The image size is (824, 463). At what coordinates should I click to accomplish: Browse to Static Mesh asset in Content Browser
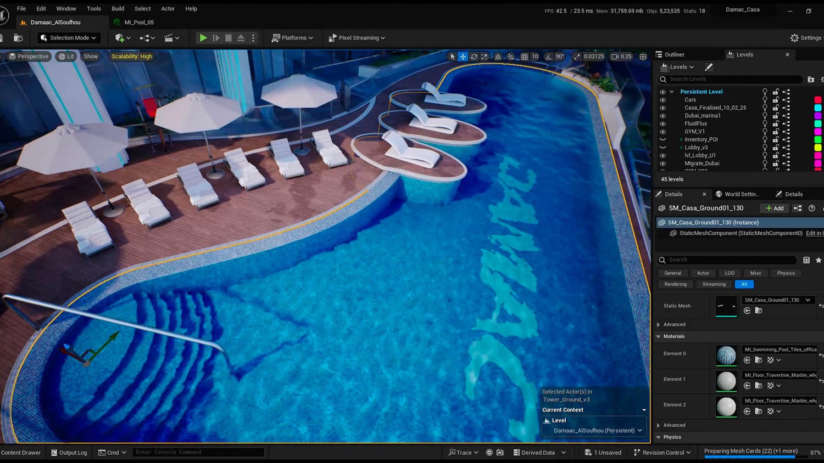pyautogui.click(x=759, y=311)
